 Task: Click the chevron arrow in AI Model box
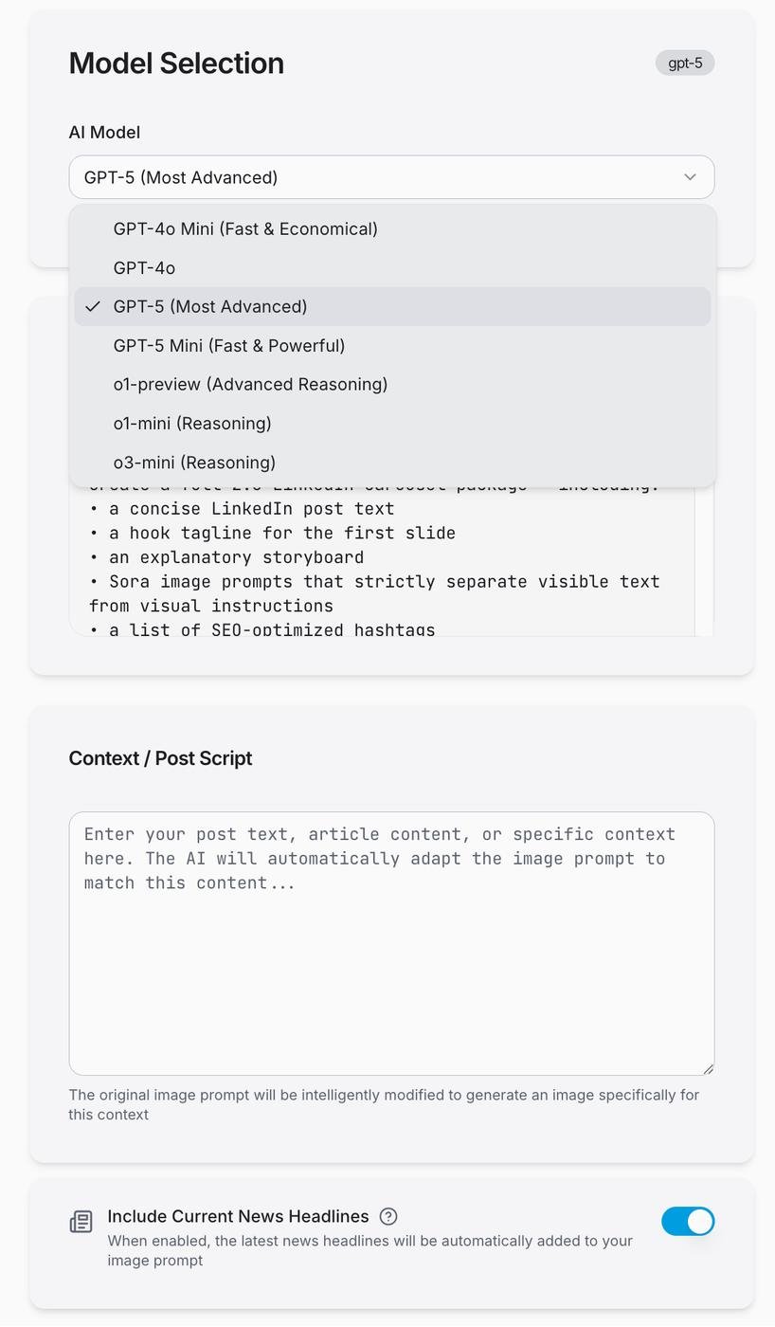690,177
